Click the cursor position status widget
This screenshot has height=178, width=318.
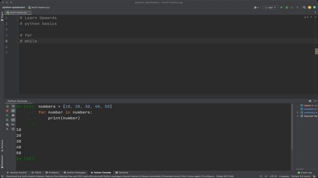coord(261,177)
